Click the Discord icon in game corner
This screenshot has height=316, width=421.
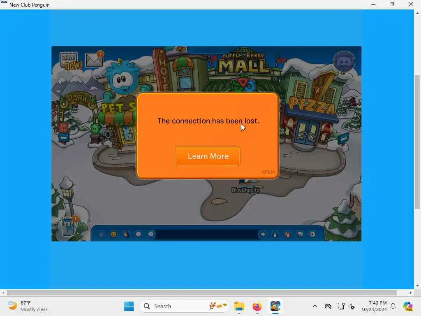(344, 62)
